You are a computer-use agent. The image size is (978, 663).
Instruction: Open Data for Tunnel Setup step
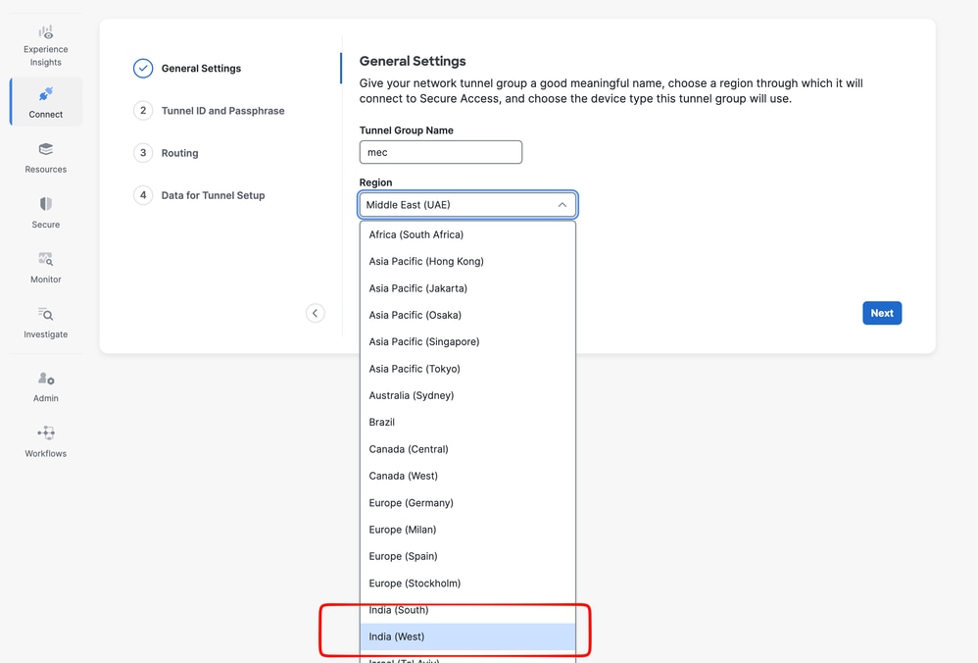213,195
